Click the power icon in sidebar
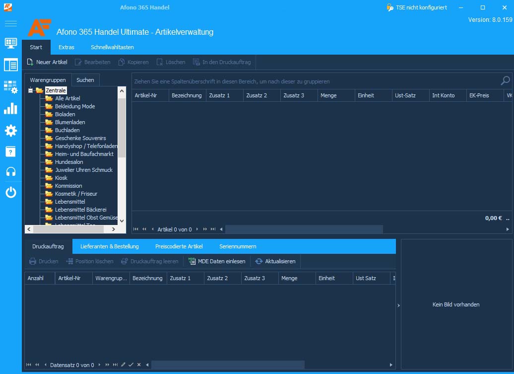 [x=10, y=192]
